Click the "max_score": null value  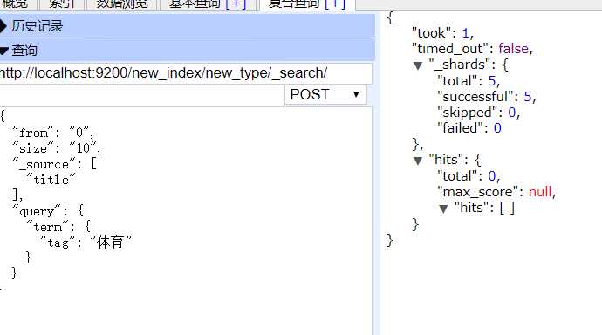(540, 191)
